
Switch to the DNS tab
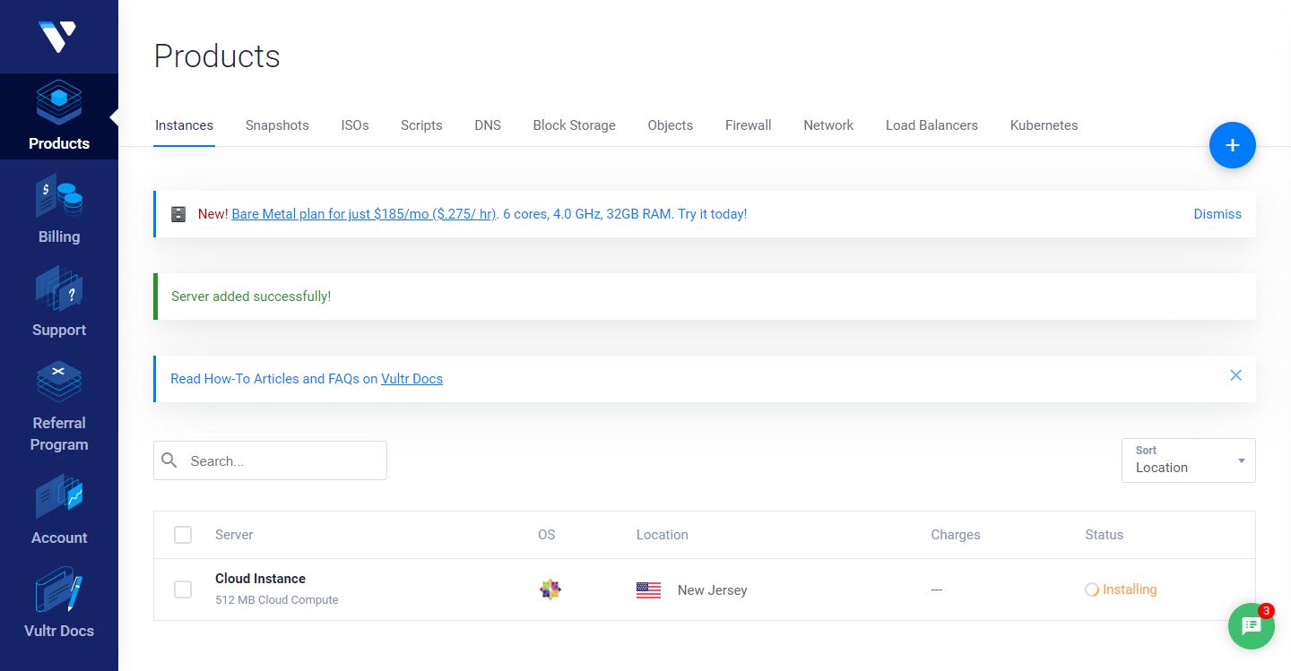point(488,125)
